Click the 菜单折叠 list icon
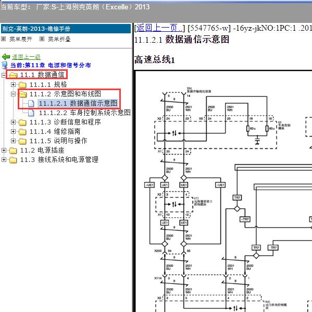The width and height of the screenshot is (312, 312). pos(42,39)
